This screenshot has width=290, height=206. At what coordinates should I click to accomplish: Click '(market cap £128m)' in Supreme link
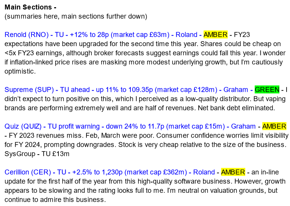186,90
